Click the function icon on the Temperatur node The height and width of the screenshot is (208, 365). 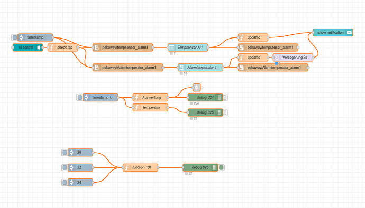click(x=136, y=107)
